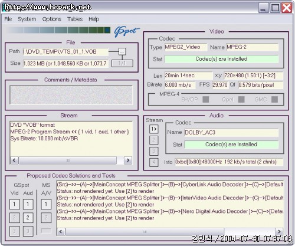295x246 pixels.
Task: Click the Stream box horizontal scrollbar thumb
Action: click(x=68, y=160)
